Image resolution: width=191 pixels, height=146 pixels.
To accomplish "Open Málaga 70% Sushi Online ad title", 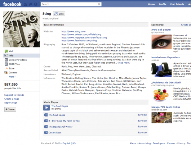I will pos(166,107).
